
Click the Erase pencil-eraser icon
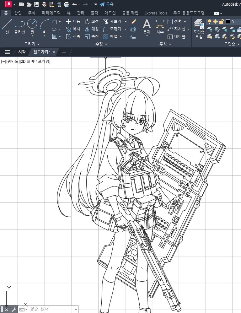[x=133, y=22]
